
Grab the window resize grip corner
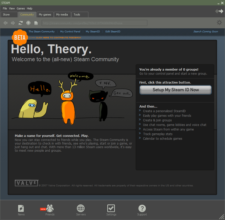point(222,217)
